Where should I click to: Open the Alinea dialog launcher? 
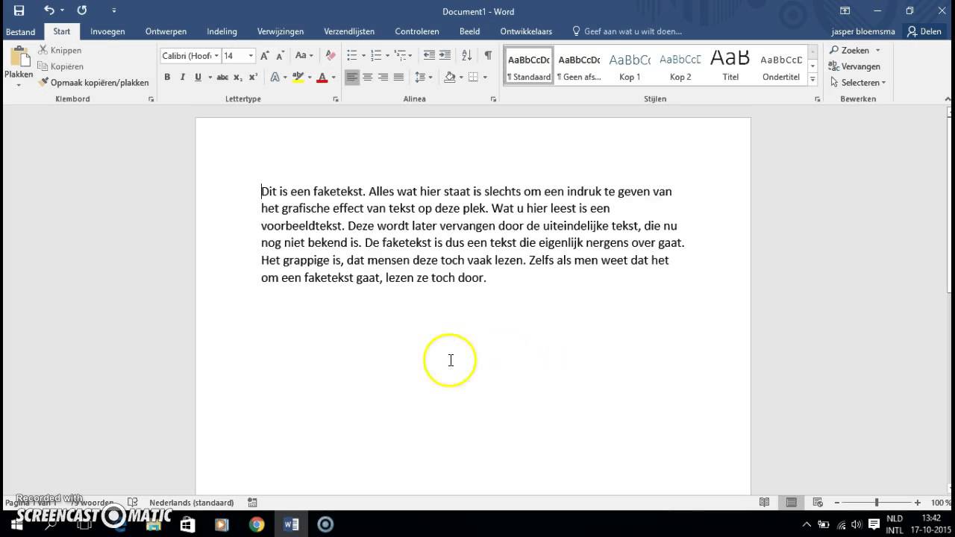[x=493, y=99]
